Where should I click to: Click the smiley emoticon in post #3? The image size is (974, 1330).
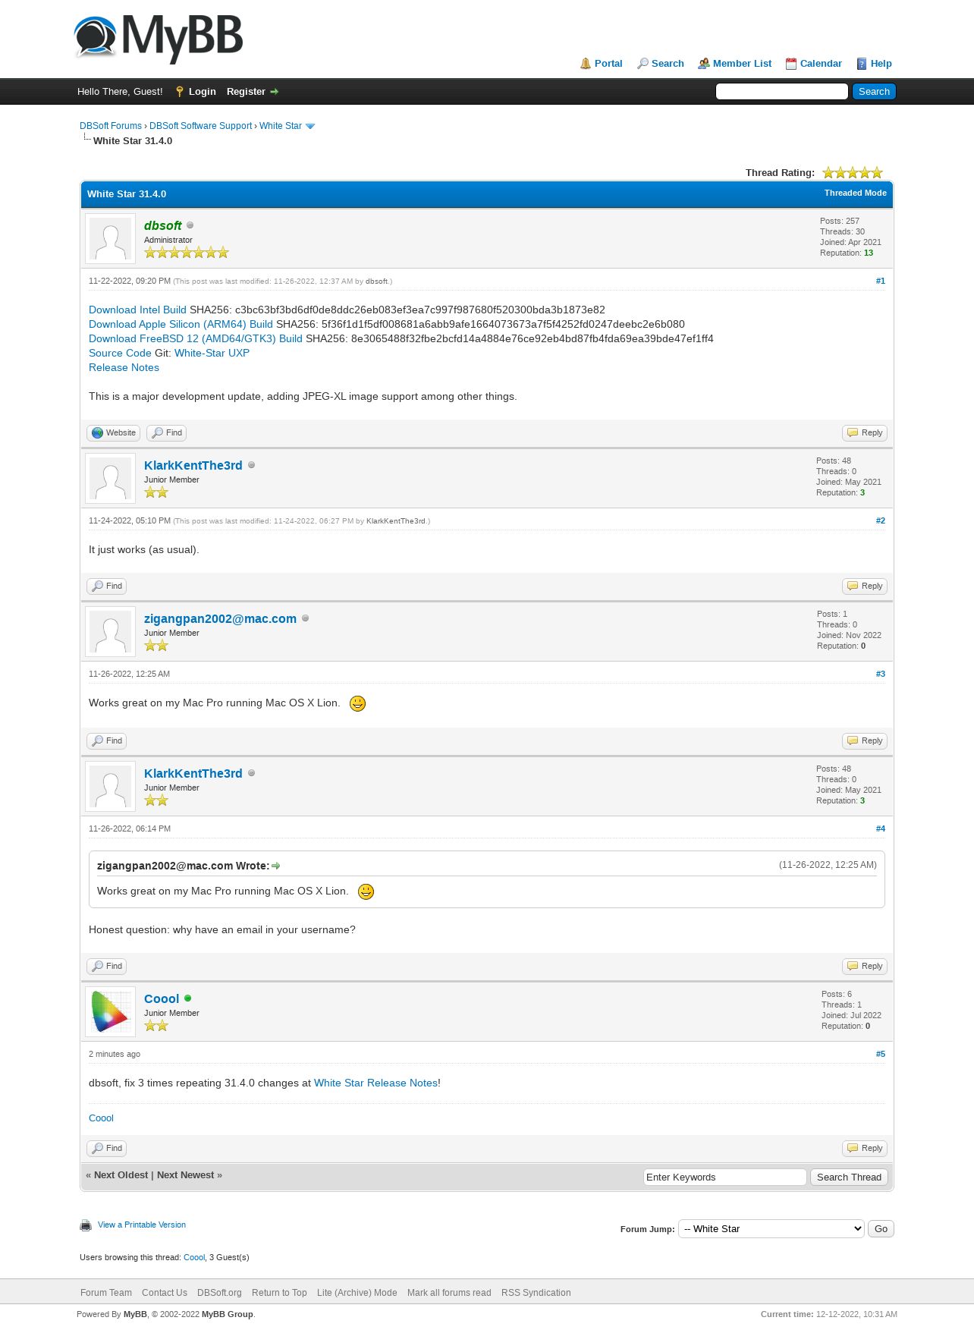click(x=357, y=703)
